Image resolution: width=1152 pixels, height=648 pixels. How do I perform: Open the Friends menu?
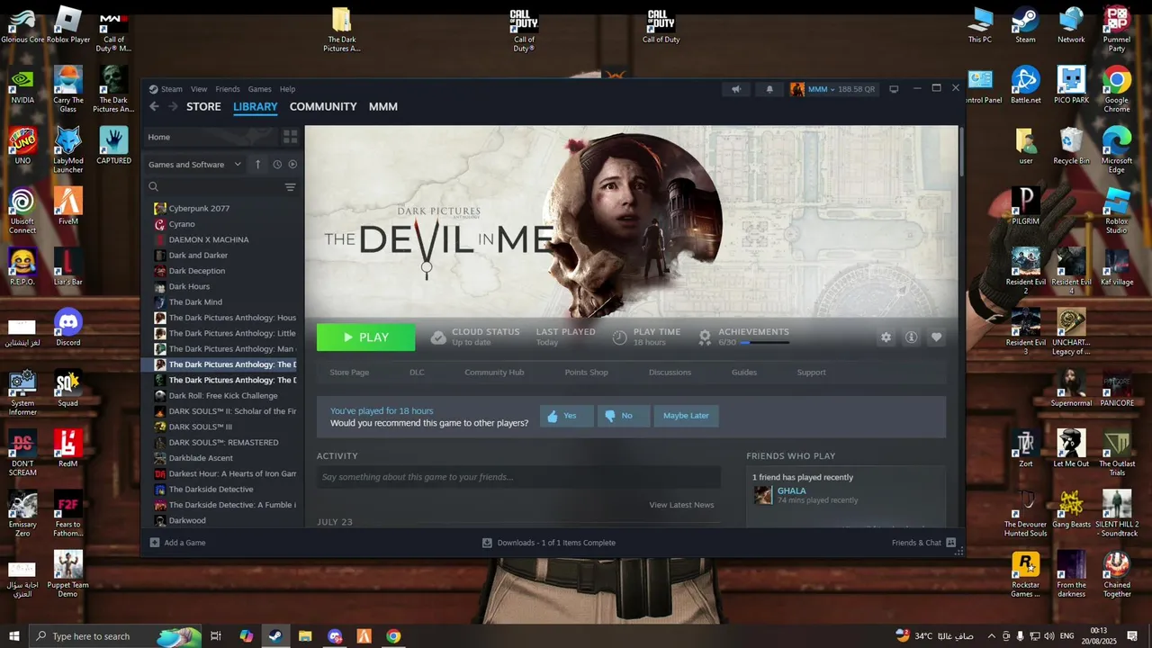228,89
